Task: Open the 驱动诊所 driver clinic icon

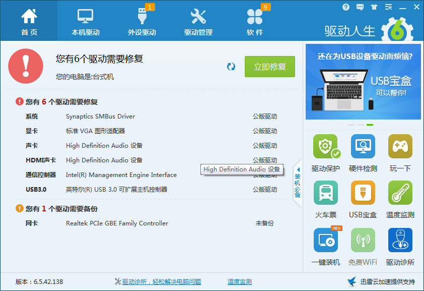Action: [400, 241]
